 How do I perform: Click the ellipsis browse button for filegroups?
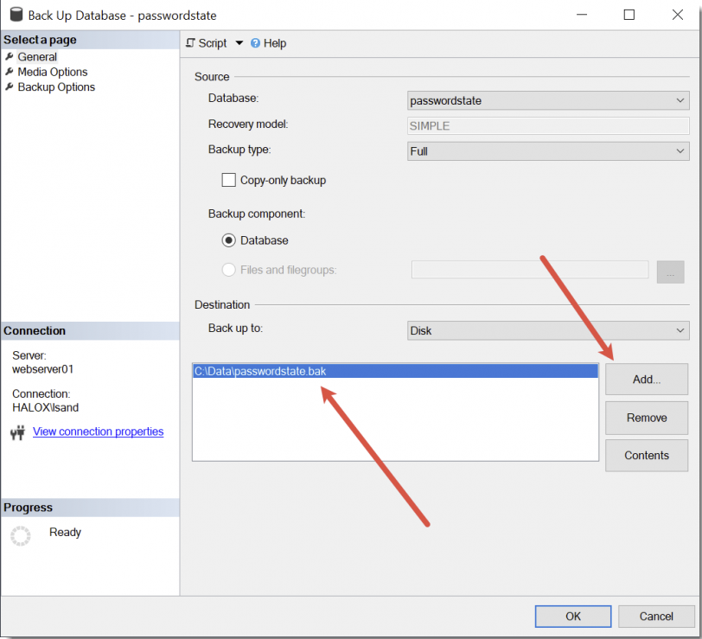click(x=670, y=272)
